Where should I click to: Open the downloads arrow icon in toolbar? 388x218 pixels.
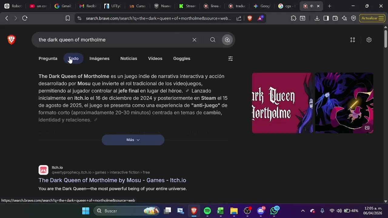point(317,18)
